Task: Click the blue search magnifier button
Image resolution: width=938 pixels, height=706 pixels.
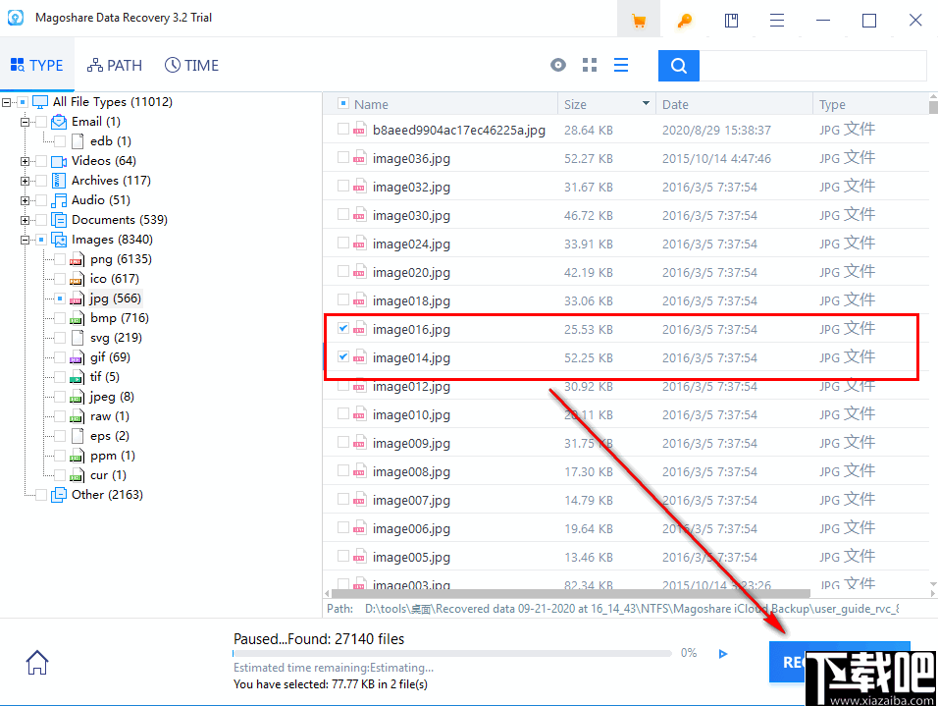Action: (x=678, y=65)
